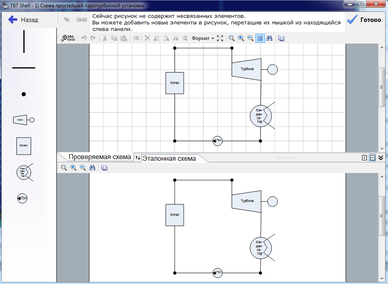The width and height of the screenshot is (388, 284).
Task: Select the turbine element in left palette
Action: coord(24,120)
